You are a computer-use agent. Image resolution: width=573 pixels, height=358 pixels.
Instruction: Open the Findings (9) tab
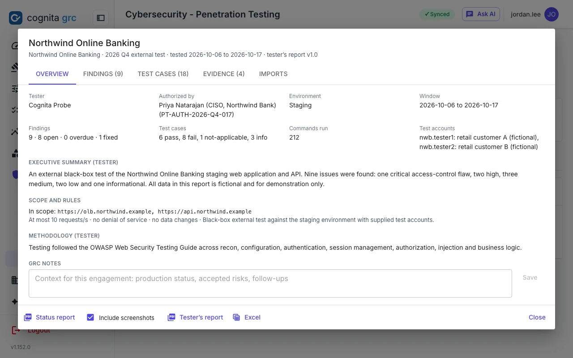point(103,74)
